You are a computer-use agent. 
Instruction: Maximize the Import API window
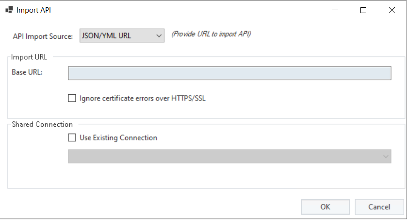(363, 10)
